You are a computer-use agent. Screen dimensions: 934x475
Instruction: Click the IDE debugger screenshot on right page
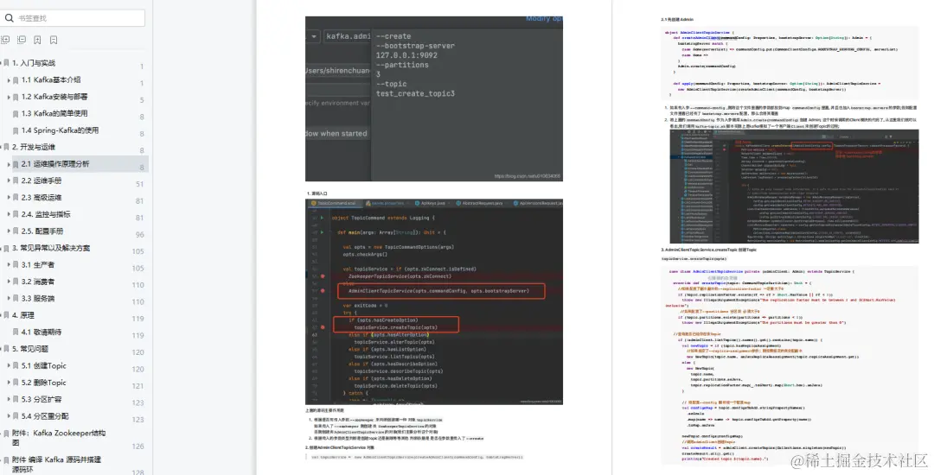[794, 187]
